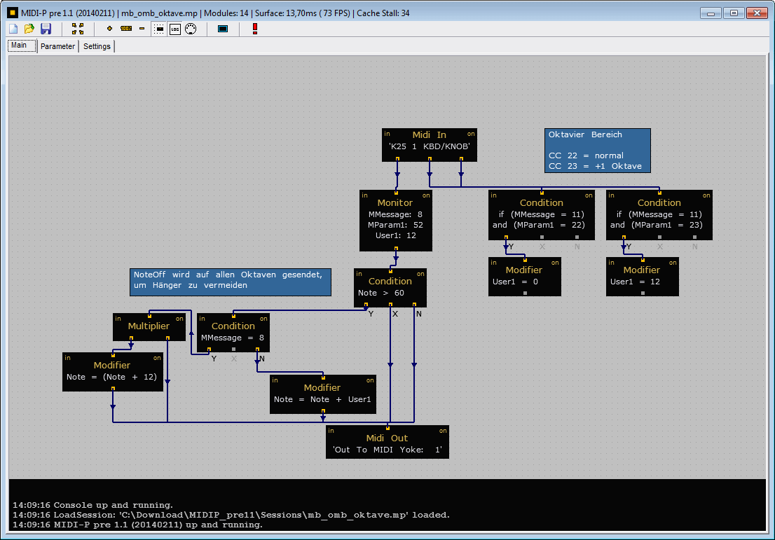This screenshot has height=540, width=775.
Task: Zoom out with the yellow minus icon
Action: point(142,29)
